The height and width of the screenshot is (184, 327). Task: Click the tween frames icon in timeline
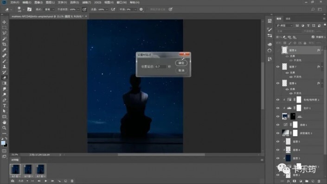59,181
